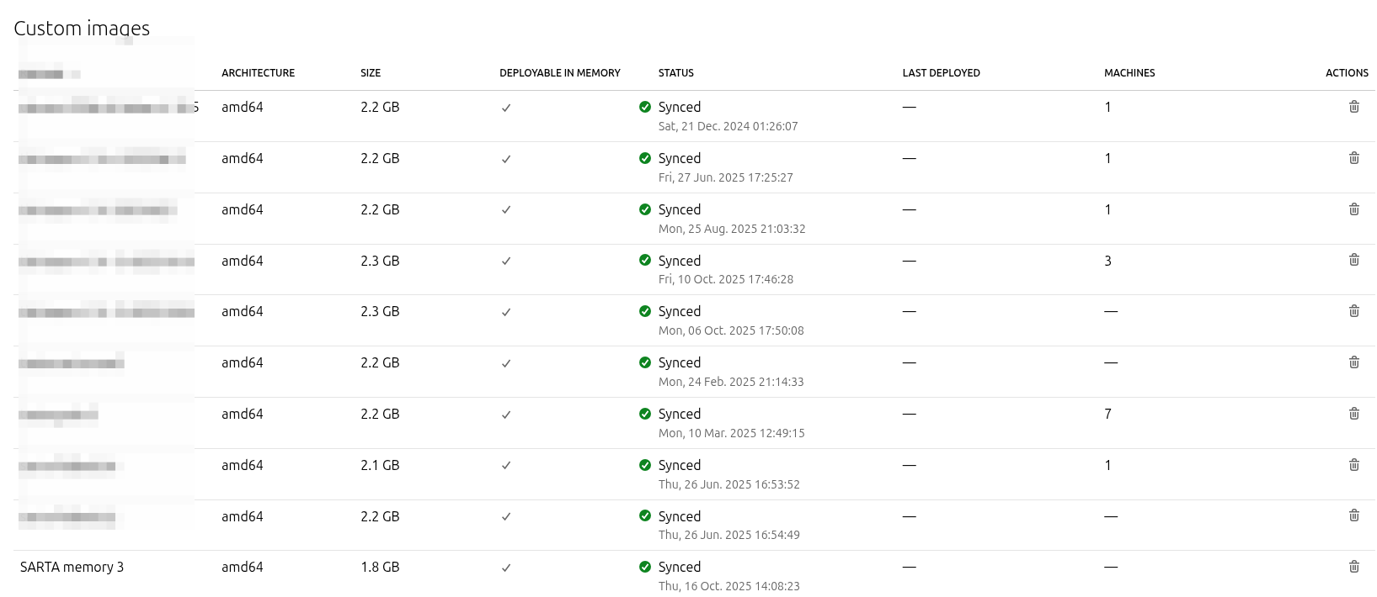Delete image synced Mon, 24 Feb. 2025
The width and height of the screenshot is (1377, 597).
click(1353, 362)
